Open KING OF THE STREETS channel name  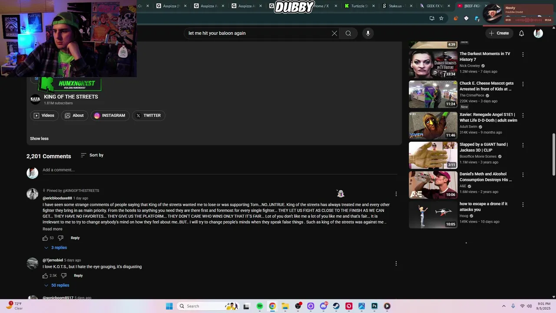tap(71, 97)
